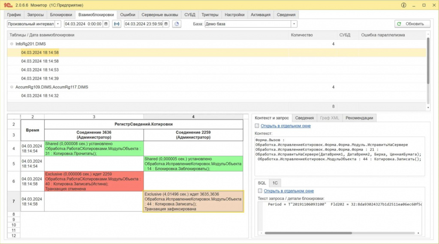The width and height of the screenshot is (439, 244).
Task: Click the query text horizontal scrollbar
Action: click(308, 233)
